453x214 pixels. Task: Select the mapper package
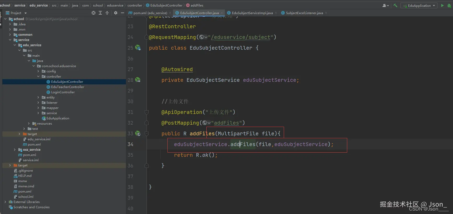pos(52,108)
